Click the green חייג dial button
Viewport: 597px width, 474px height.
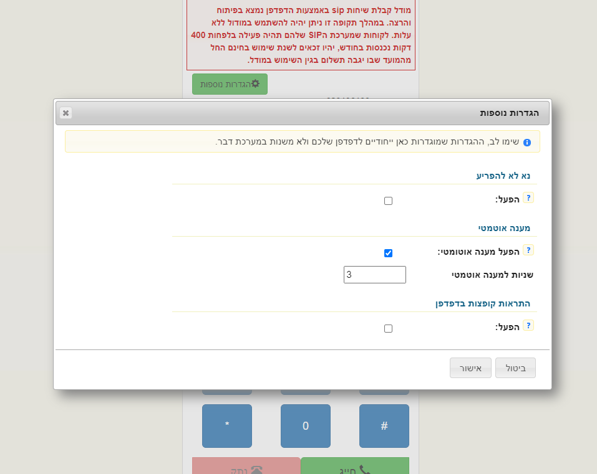click(x=354, y=468)
